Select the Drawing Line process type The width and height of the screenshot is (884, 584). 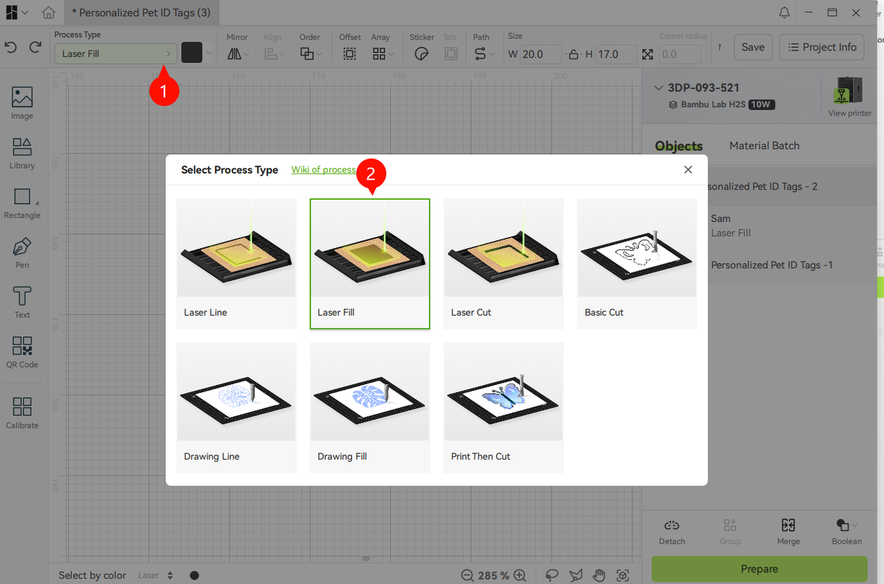point(236,408)
